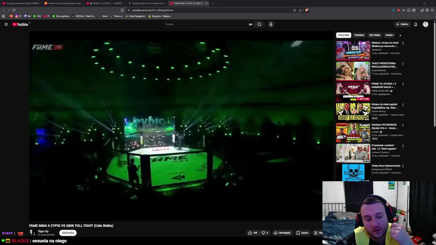
Task: Switch to the Posłuchaj swoich ulubionych tab
Action: click(x=63, y=3)
